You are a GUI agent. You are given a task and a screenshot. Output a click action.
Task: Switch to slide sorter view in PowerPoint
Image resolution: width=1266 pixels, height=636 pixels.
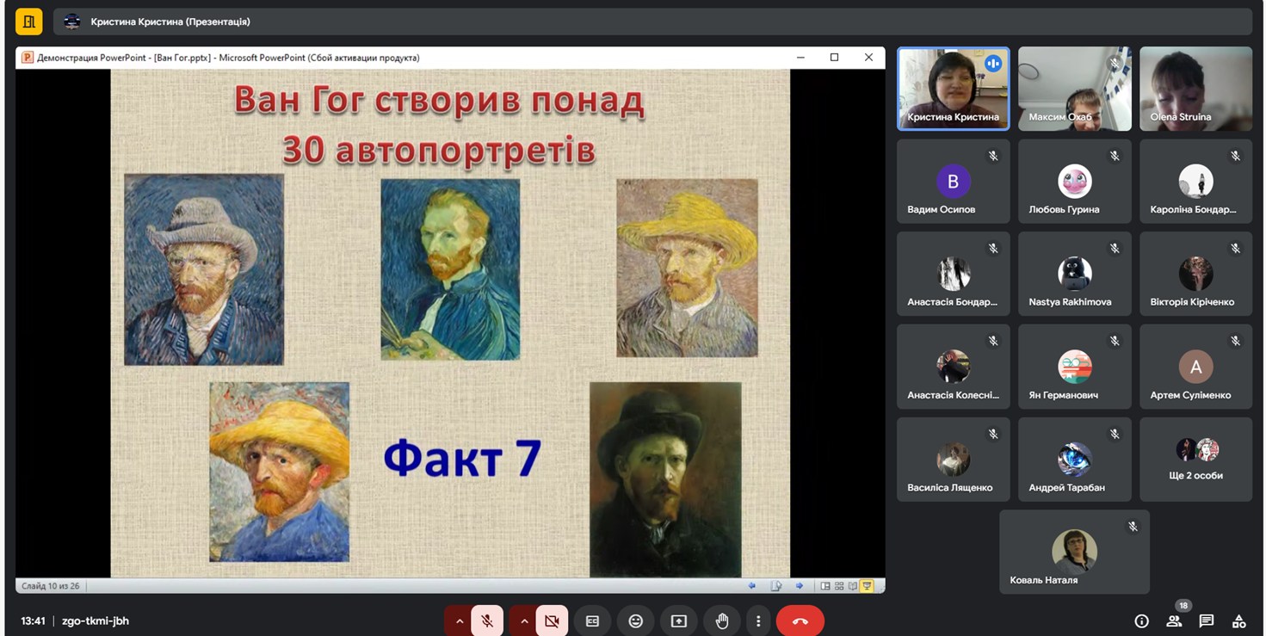[839, 586]
